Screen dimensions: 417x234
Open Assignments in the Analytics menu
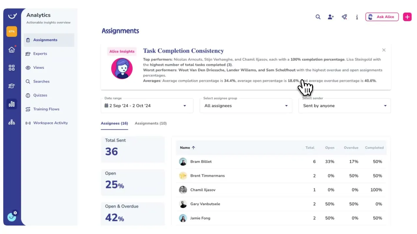49,40
